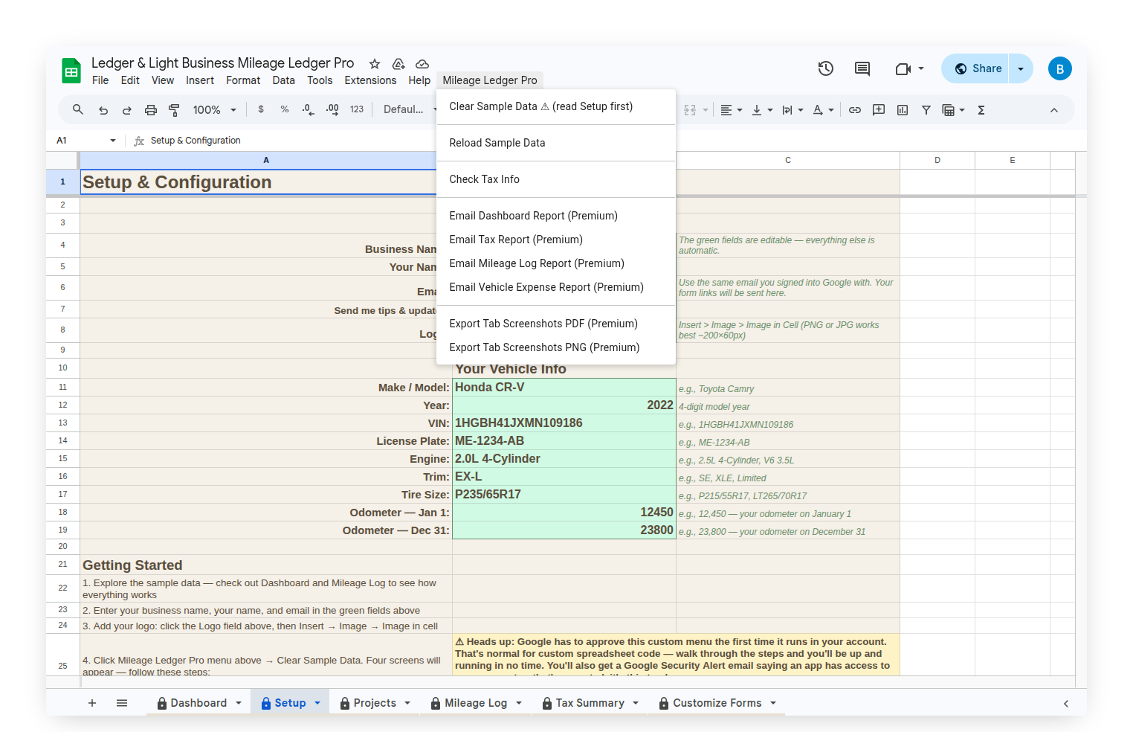Open horizontal align dropdown

click(732, 110)
